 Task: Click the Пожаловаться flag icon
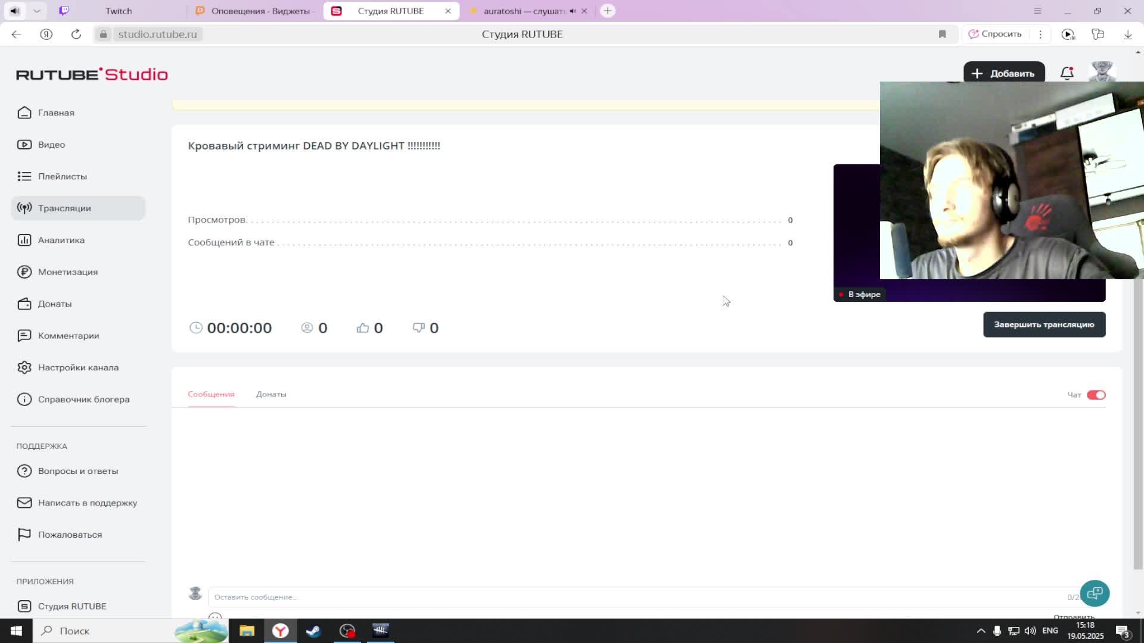coord(24,535)
